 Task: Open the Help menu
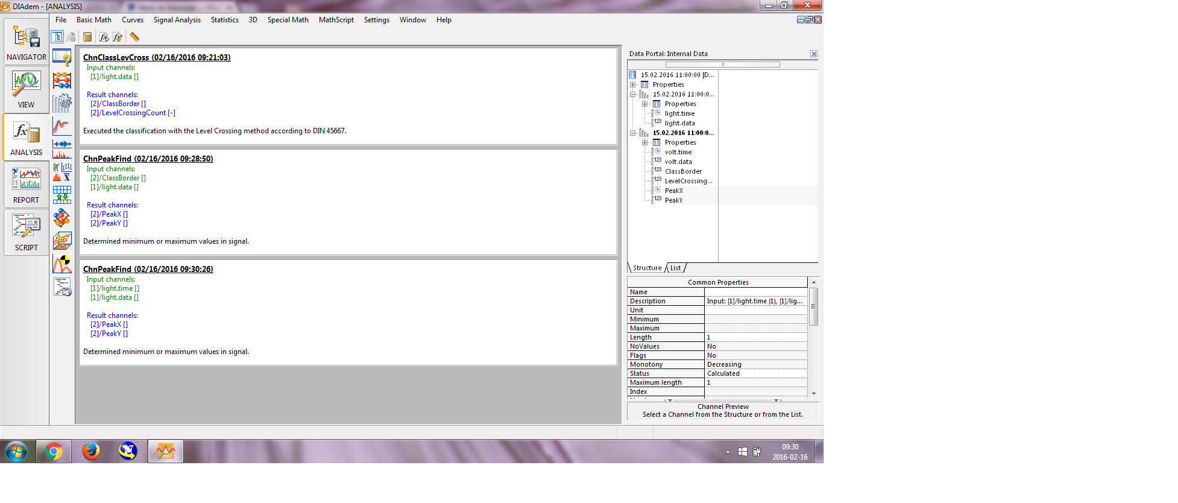(444, 20)
